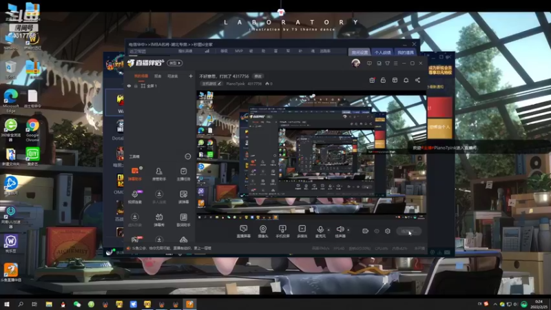The image size is (551, 310).
Task: Open 个人战绩 tab in background window
Action: coord(382,52)
